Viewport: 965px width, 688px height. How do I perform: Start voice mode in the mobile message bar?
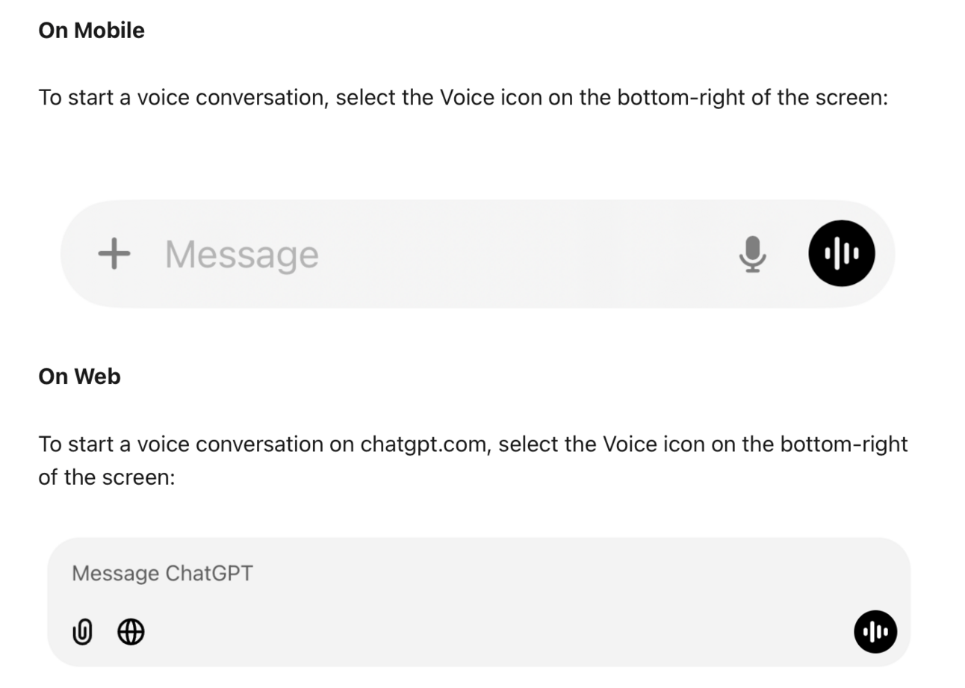tap(841, 253)
